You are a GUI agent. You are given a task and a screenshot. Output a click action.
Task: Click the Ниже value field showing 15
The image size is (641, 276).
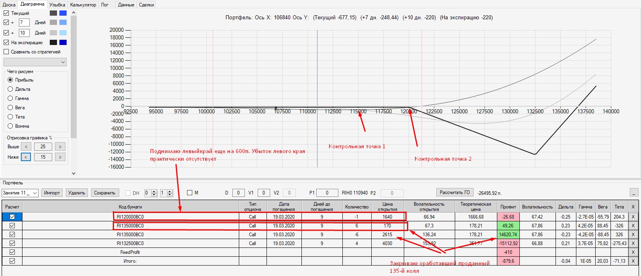pyautogui.click(x=43, y=157)
